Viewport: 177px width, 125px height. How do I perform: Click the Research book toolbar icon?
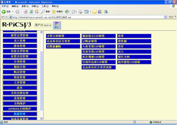(x=100, y=12)
